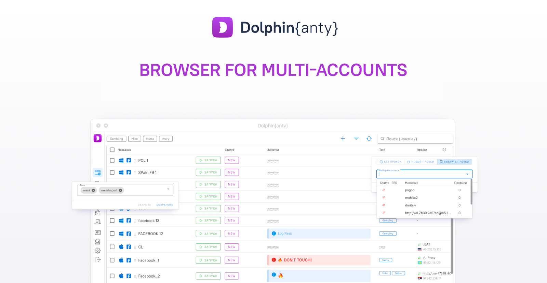Screen dimensions: 547x283
Task: Remove the massImport tag chip
Action: coord(120,190)
